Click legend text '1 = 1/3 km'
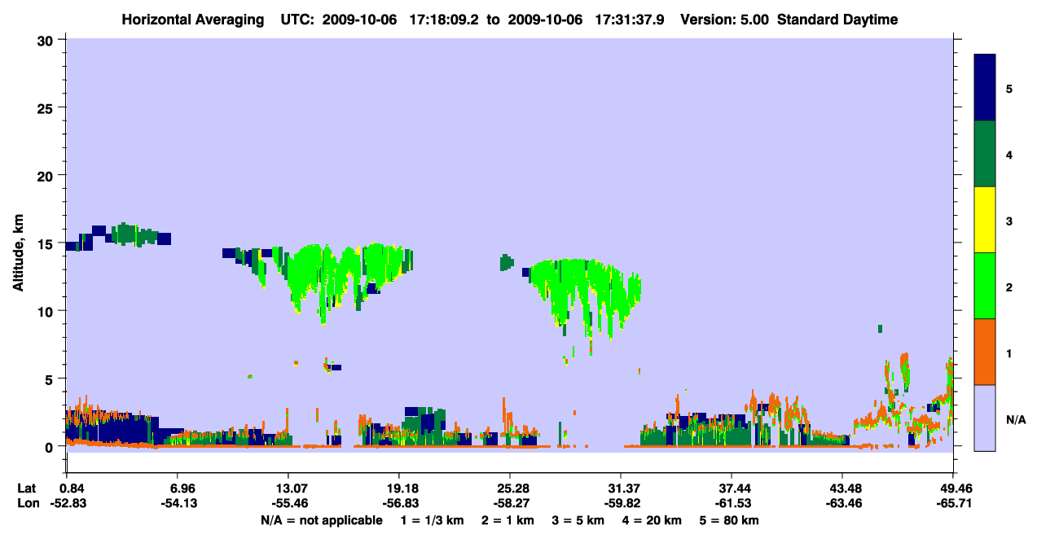The width and height of the screenshot is (1059, 543). (432, 520)
